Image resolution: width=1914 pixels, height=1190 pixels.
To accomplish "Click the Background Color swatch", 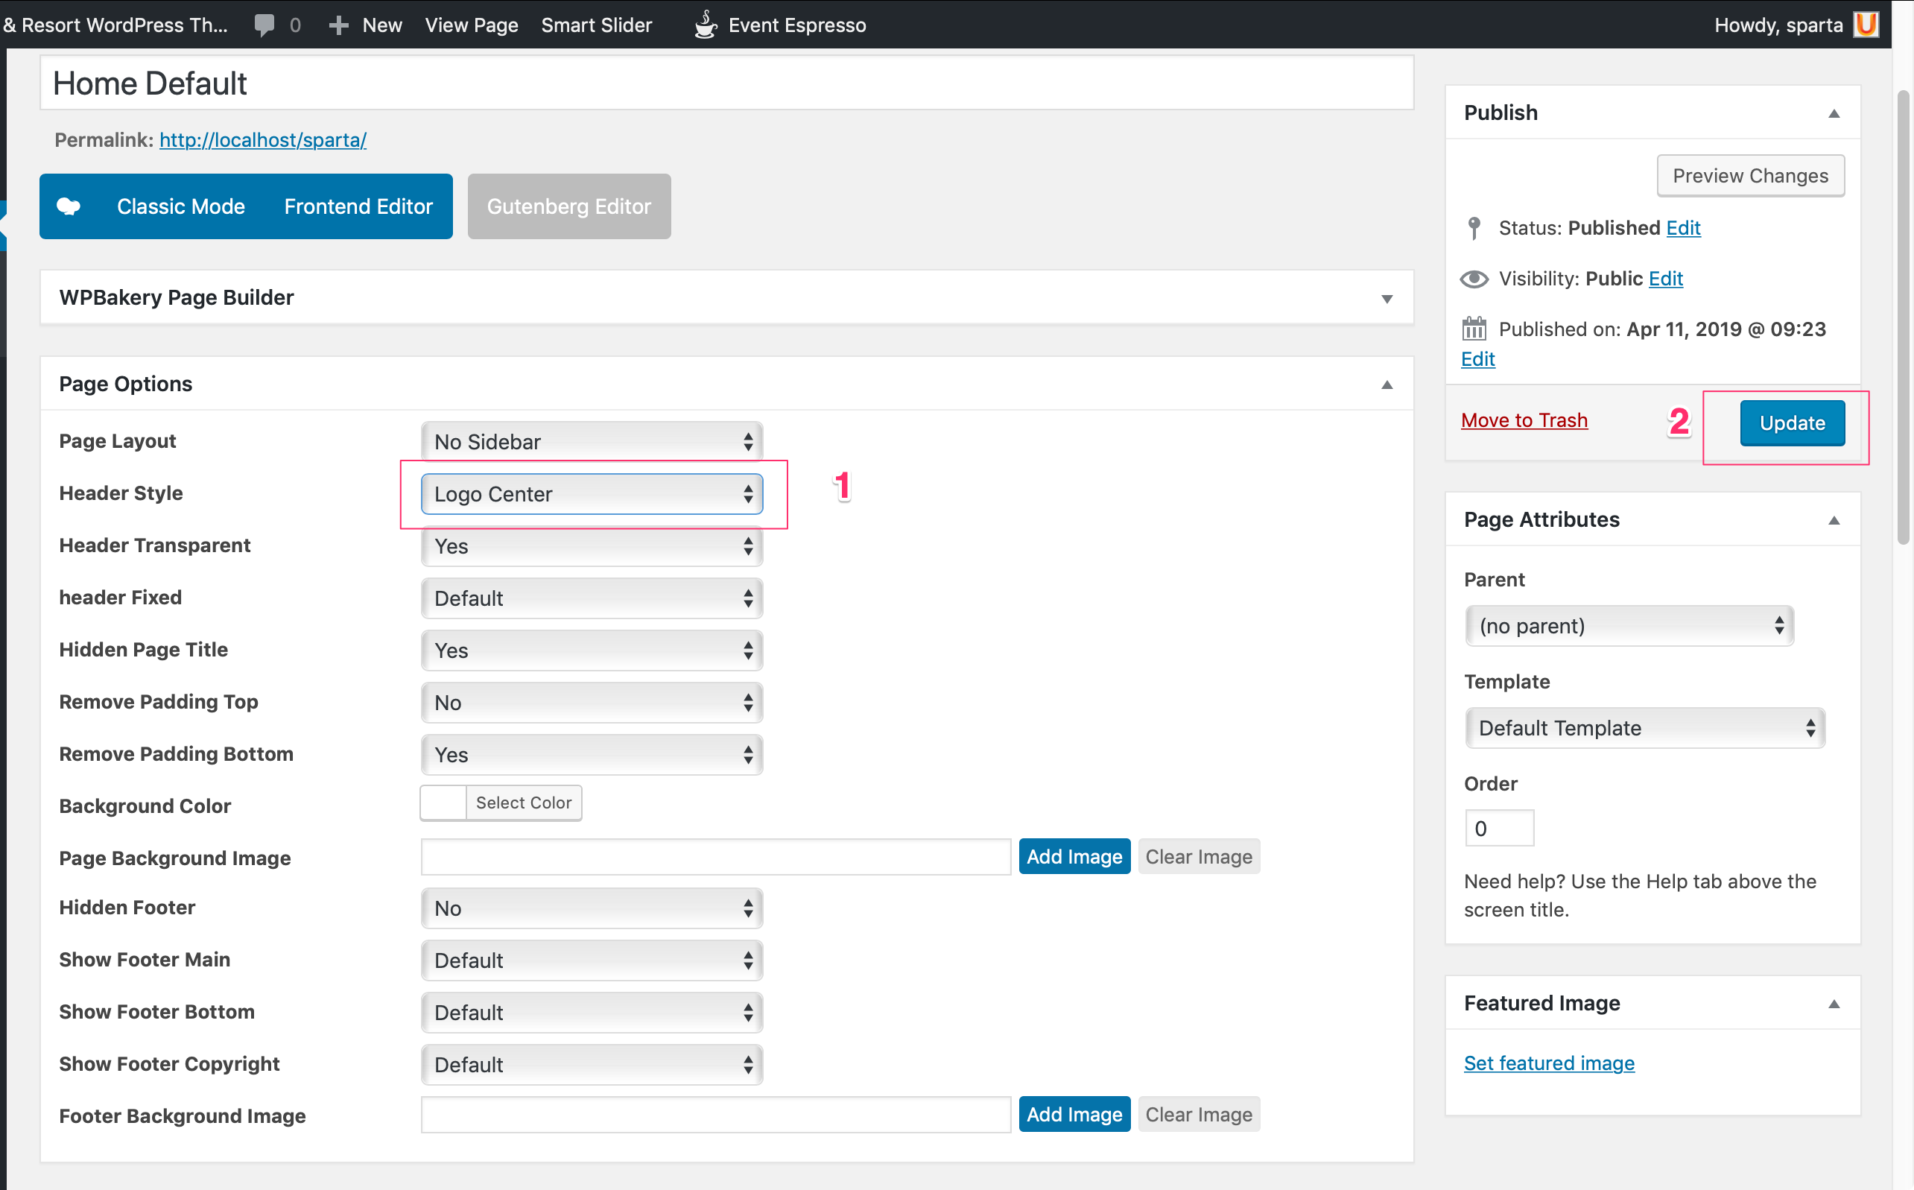I will [x=444, y=803].
